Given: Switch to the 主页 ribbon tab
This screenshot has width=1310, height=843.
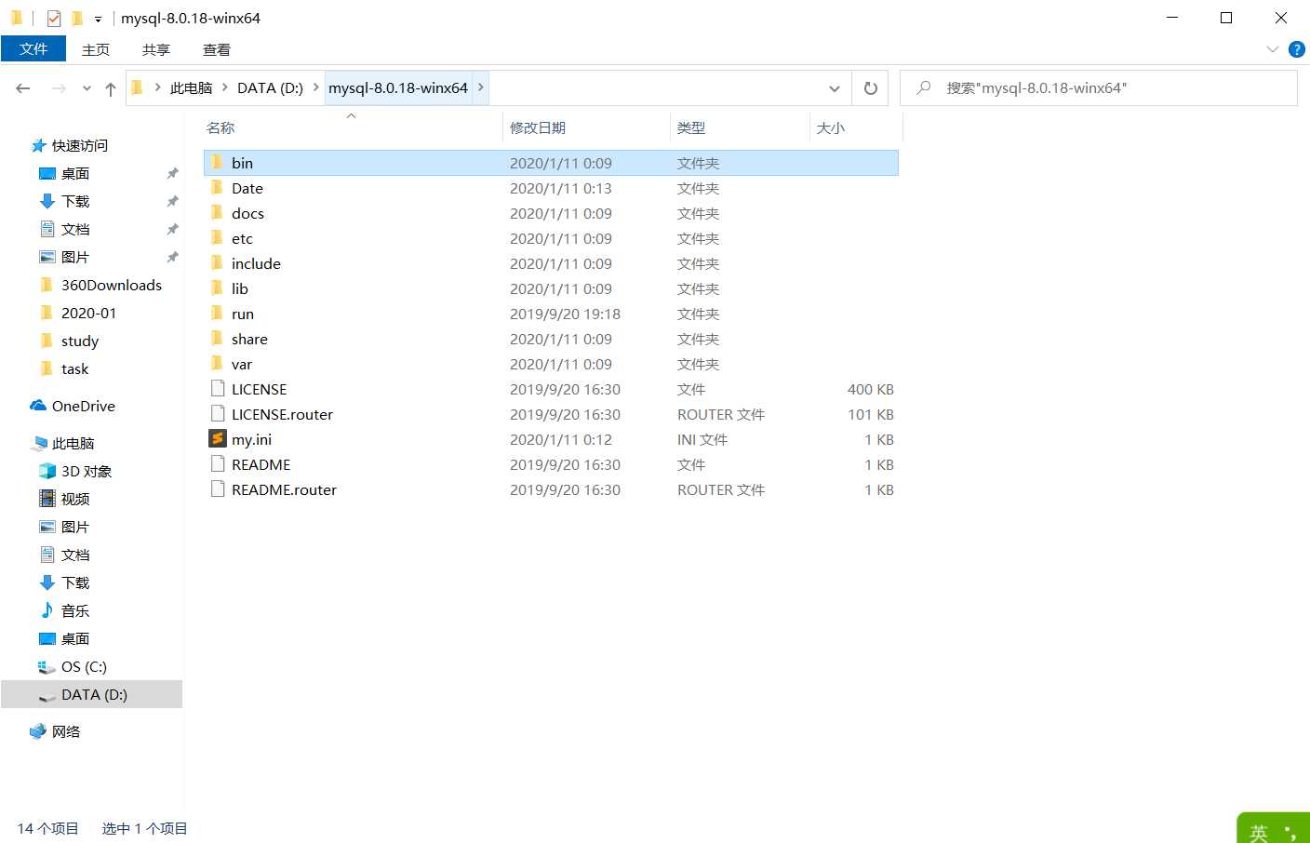Looking at the screenshot, I should coord(96,49).
